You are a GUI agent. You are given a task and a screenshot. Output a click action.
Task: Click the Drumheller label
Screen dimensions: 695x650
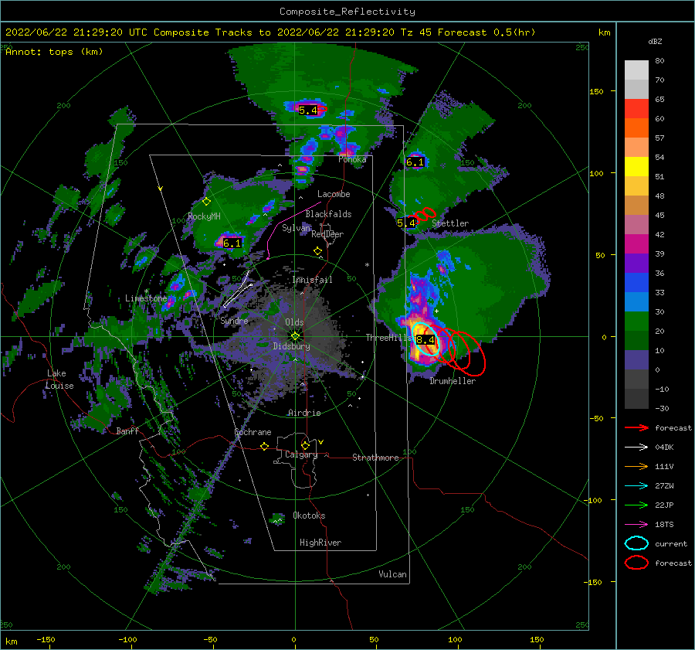click(x=453, y=381)
